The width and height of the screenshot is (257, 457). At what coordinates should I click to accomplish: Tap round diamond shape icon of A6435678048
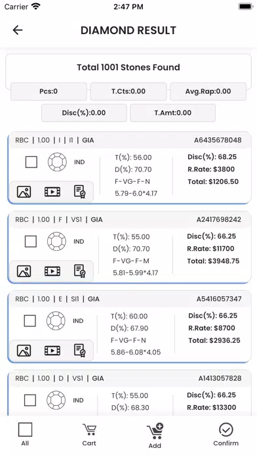click(x=57, y=162)
